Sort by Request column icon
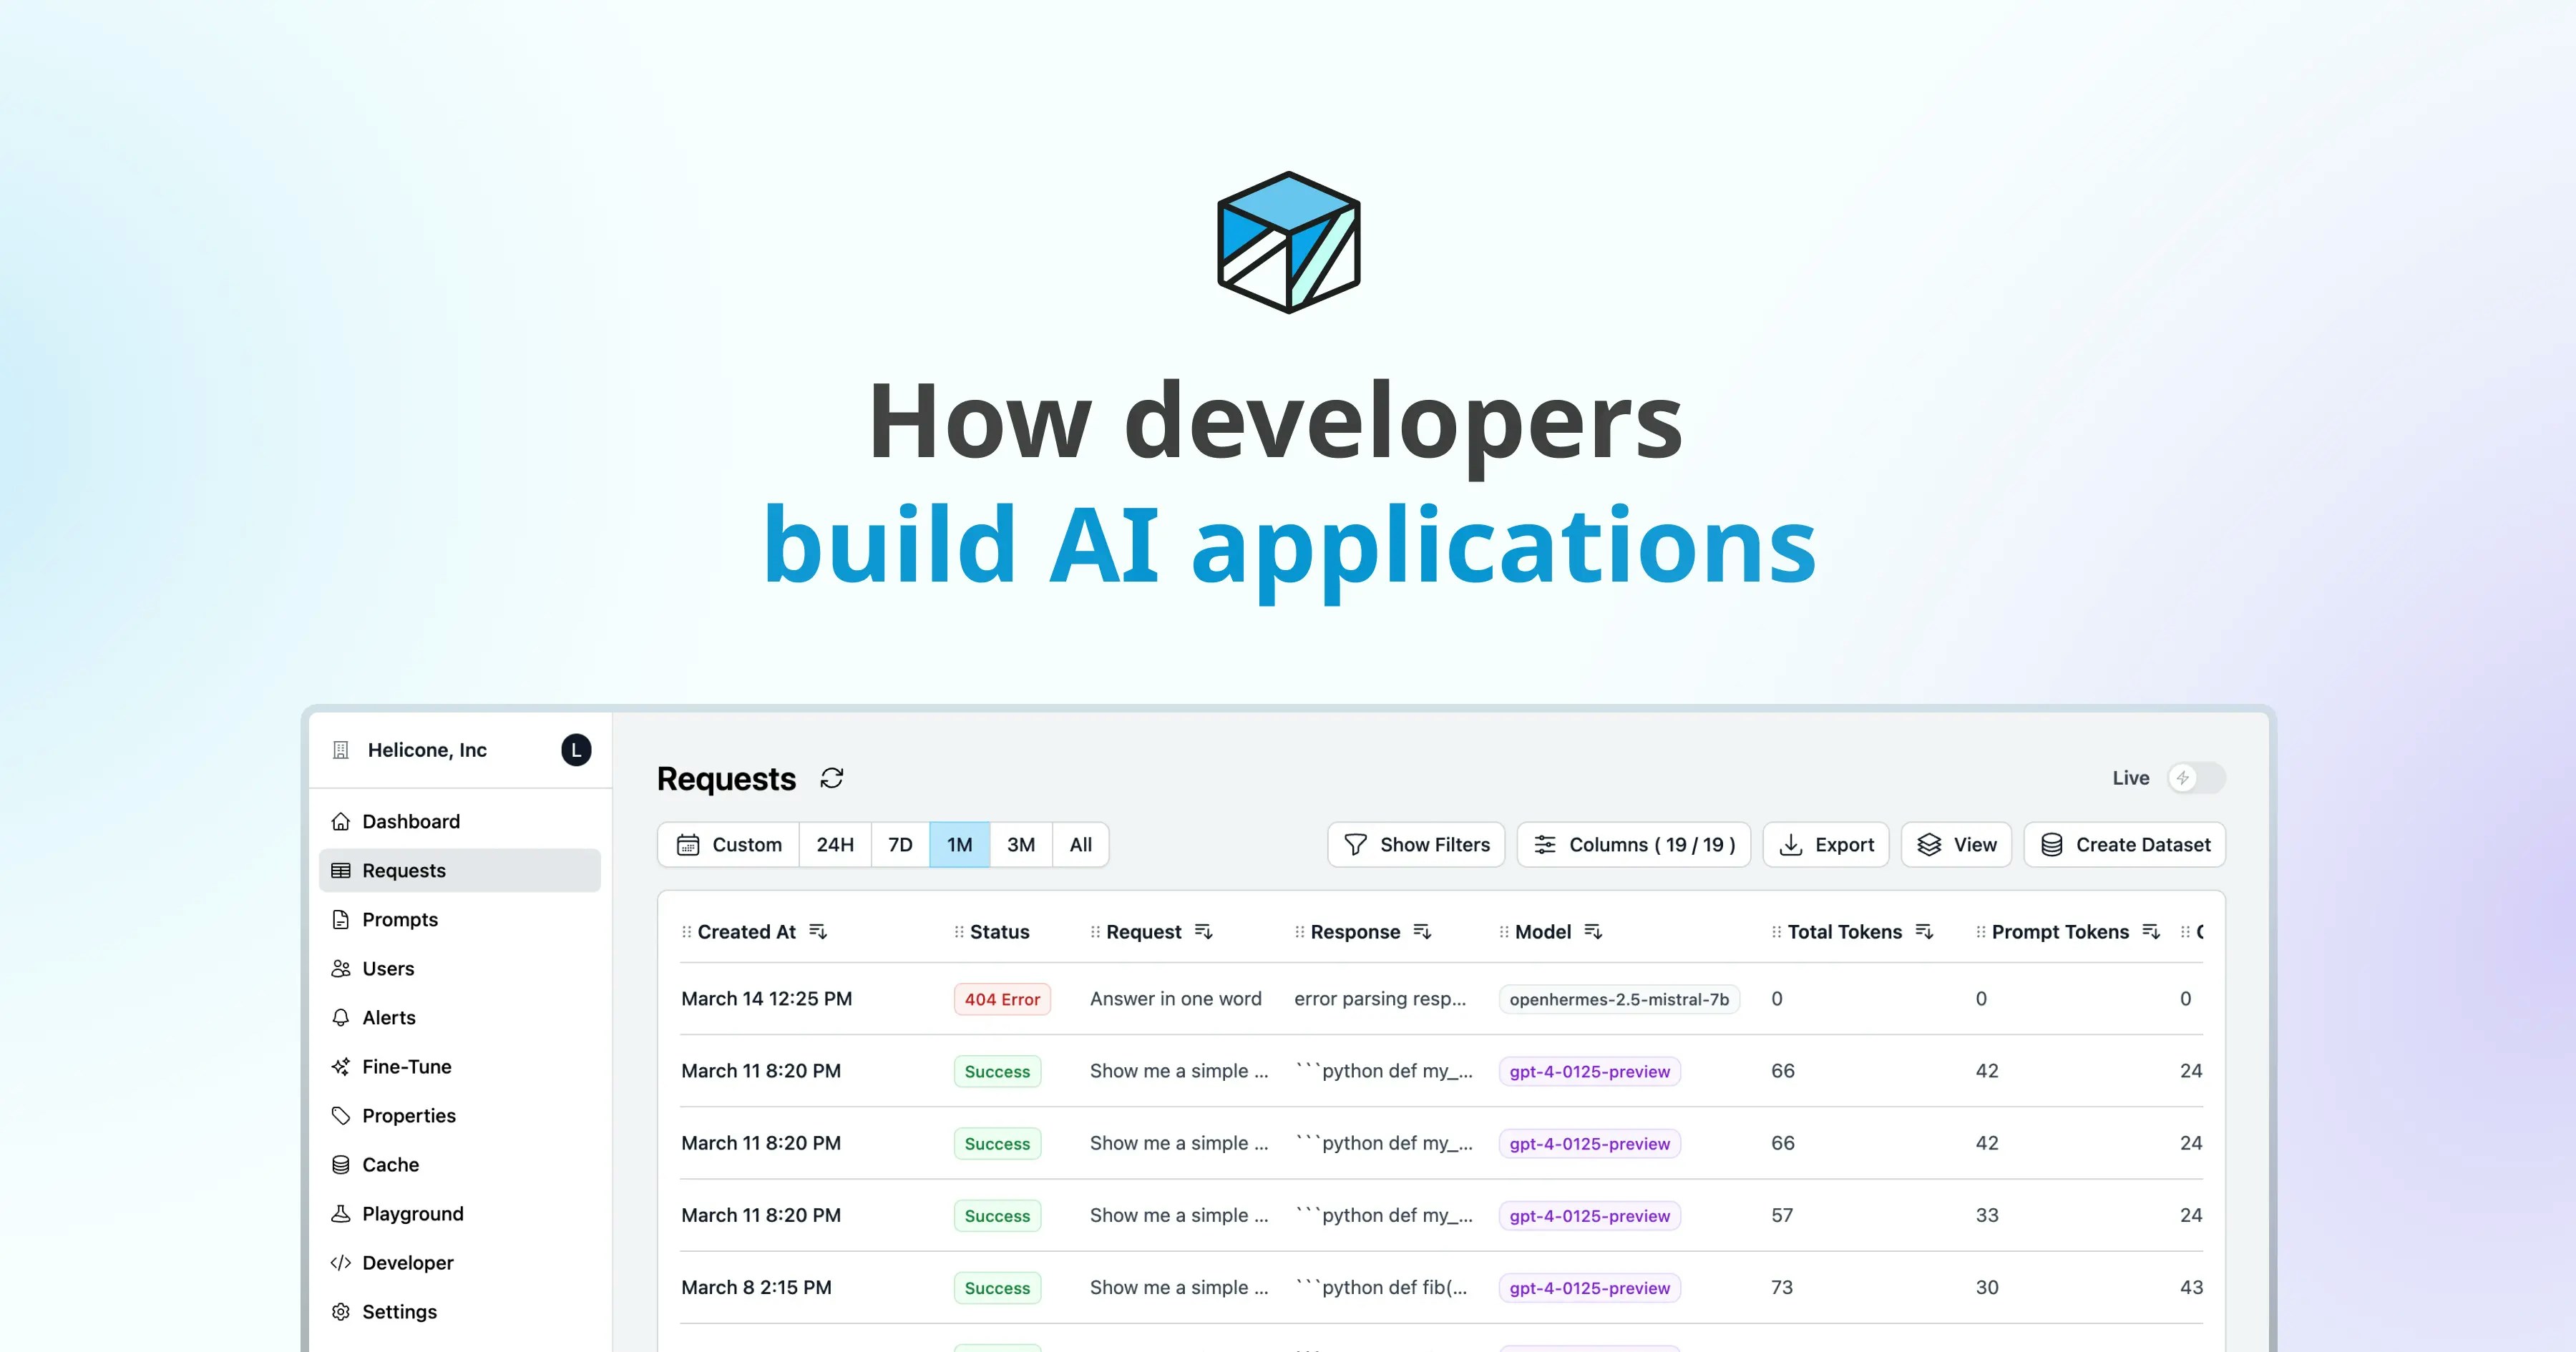2576x1352 pixels. [x=1204, y=932]
